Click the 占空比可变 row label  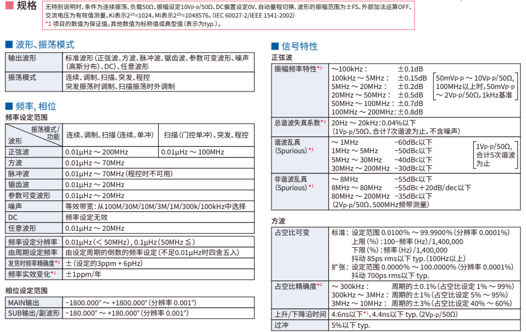(292, 232)
